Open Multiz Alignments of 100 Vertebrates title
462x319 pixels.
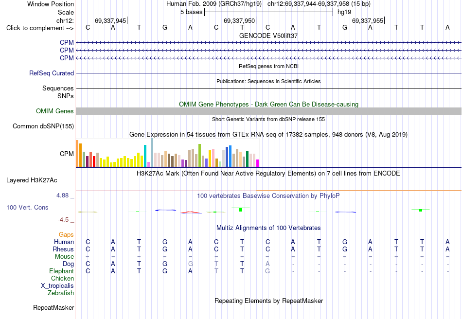point(268,228)
